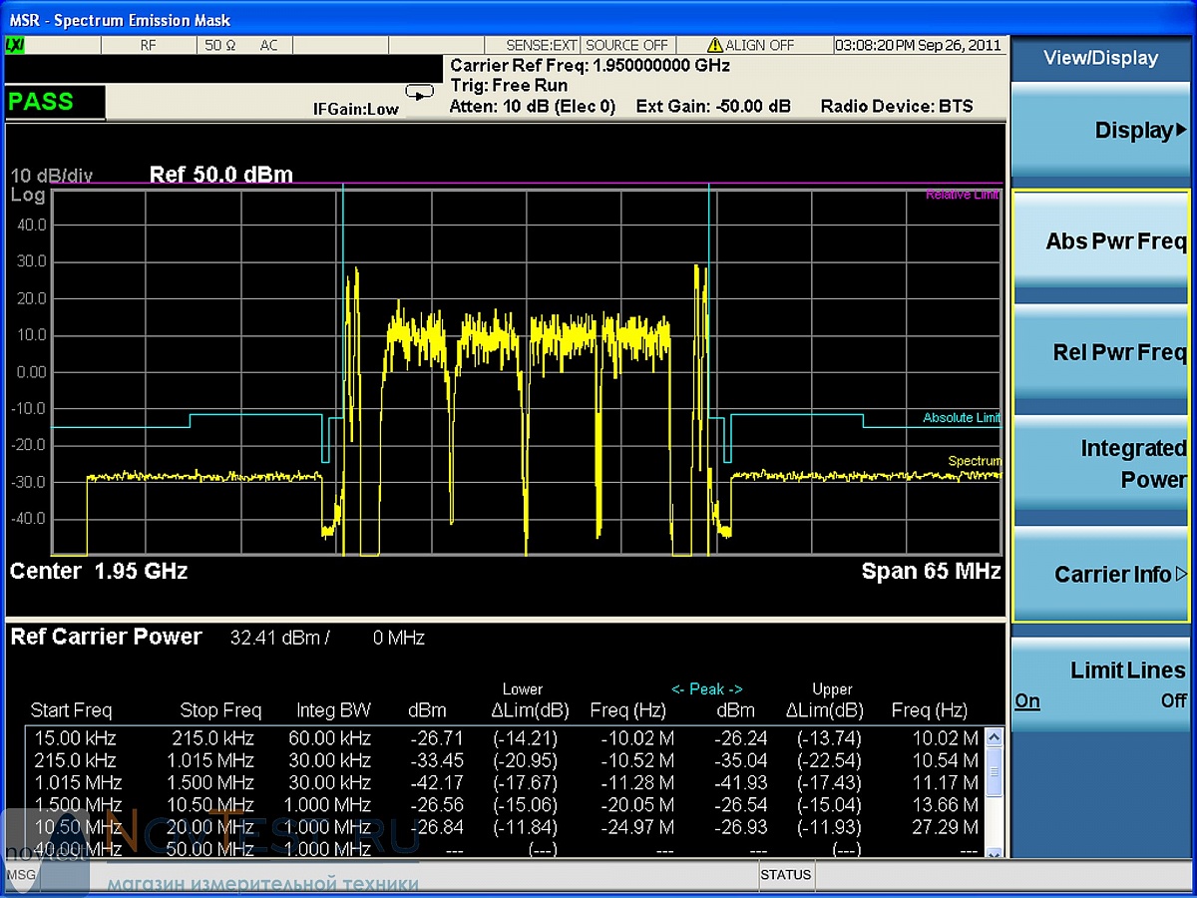Click the ALIGN OFF warning triangle icon
Image resolution: width=1197 pixels, height=898 pixels.
tap(714, 46)
